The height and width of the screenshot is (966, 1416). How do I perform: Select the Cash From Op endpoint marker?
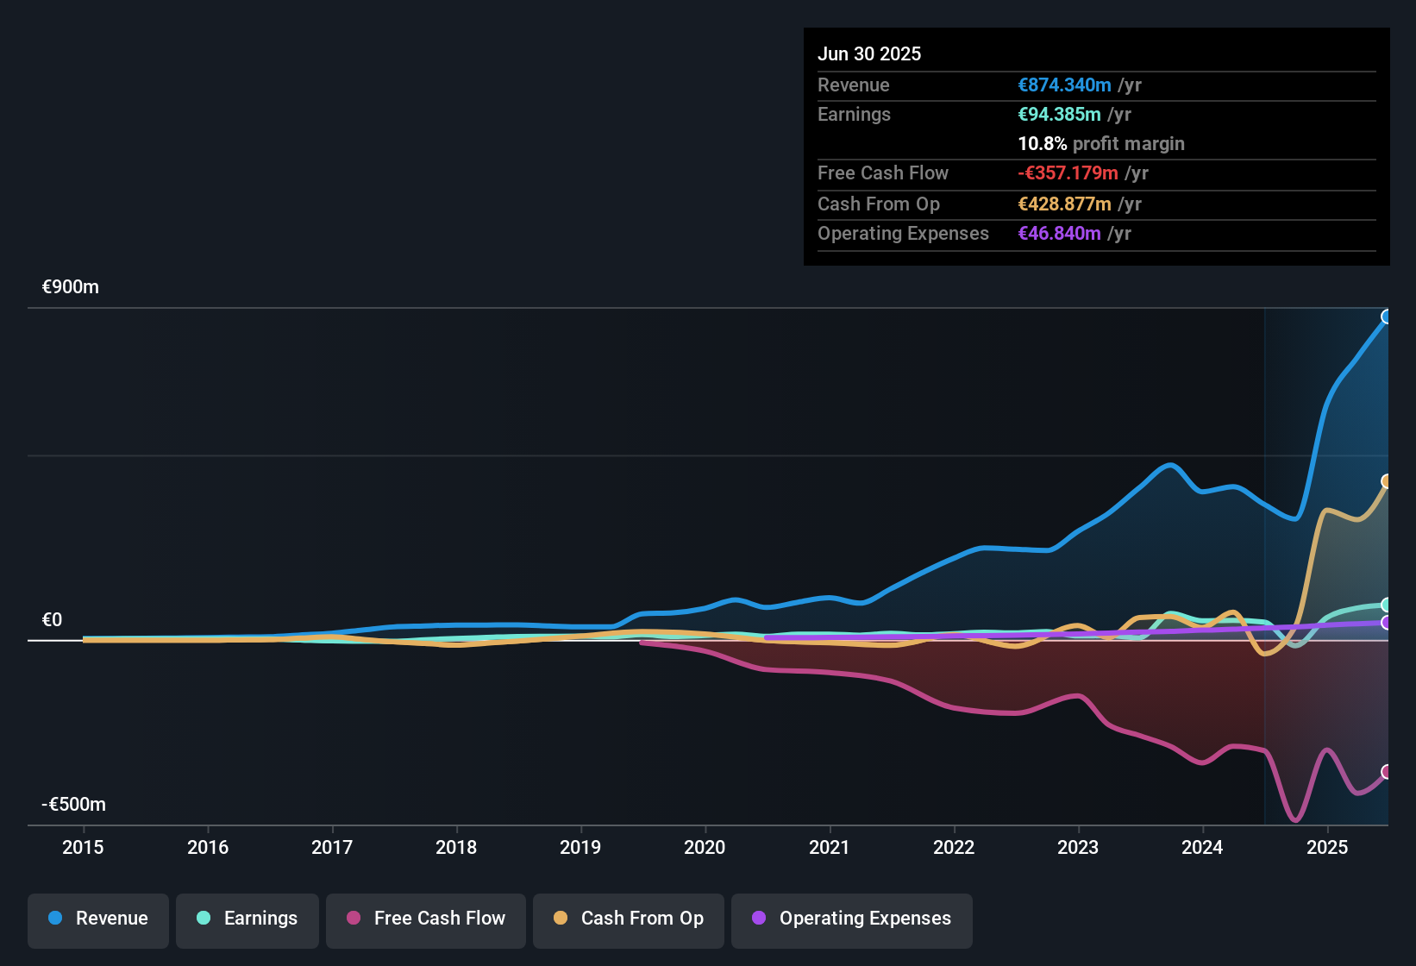pyautogui.click(x=1387, y=480)
